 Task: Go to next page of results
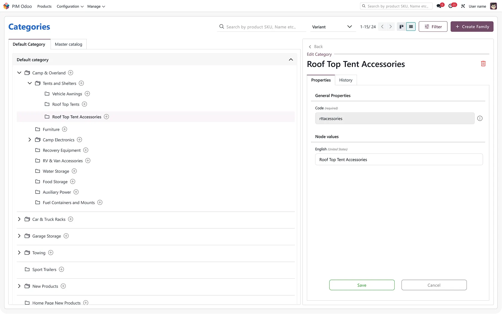(x=390, y=27)
